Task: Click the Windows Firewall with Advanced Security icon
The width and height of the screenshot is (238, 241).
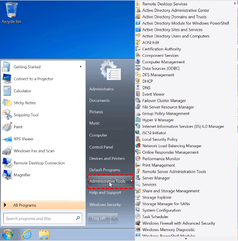Action: point(138,223)
